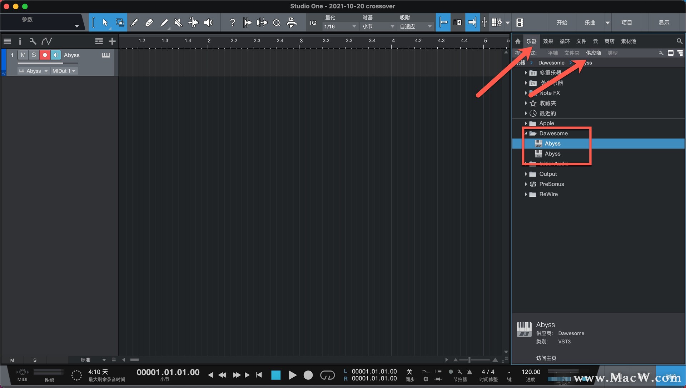Click the Add Track plus button

coord(112,41)
